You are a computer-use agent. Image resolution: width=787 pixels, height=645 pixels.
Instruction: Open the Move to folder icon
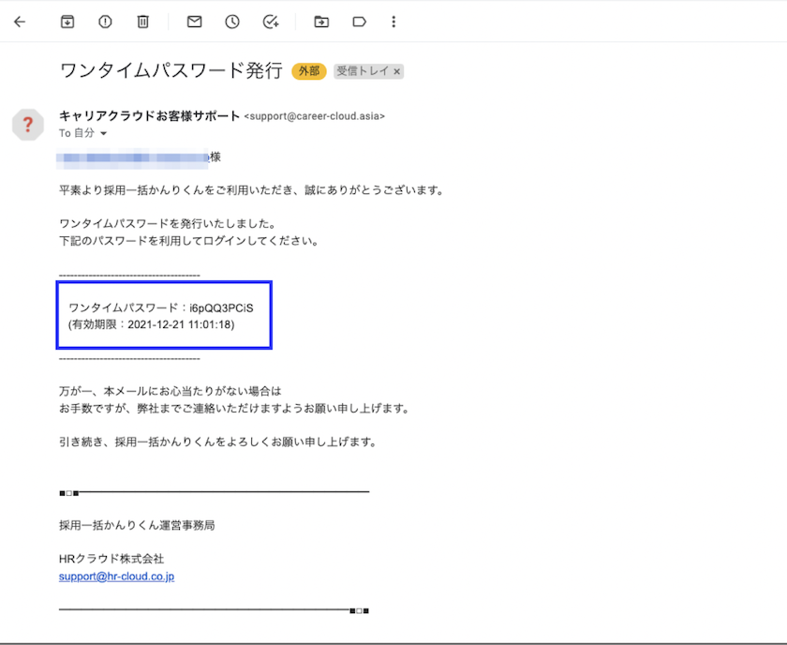(x=320, y=22)
